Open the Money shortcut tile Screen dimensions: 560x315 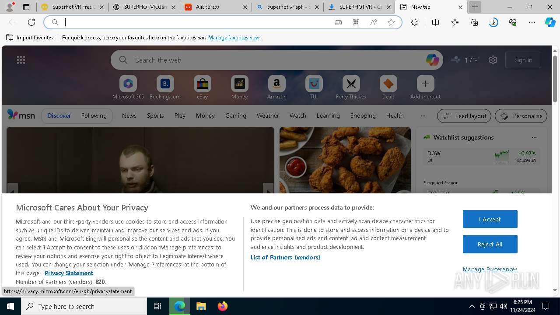pyautogui.click(x=239, y=87)
